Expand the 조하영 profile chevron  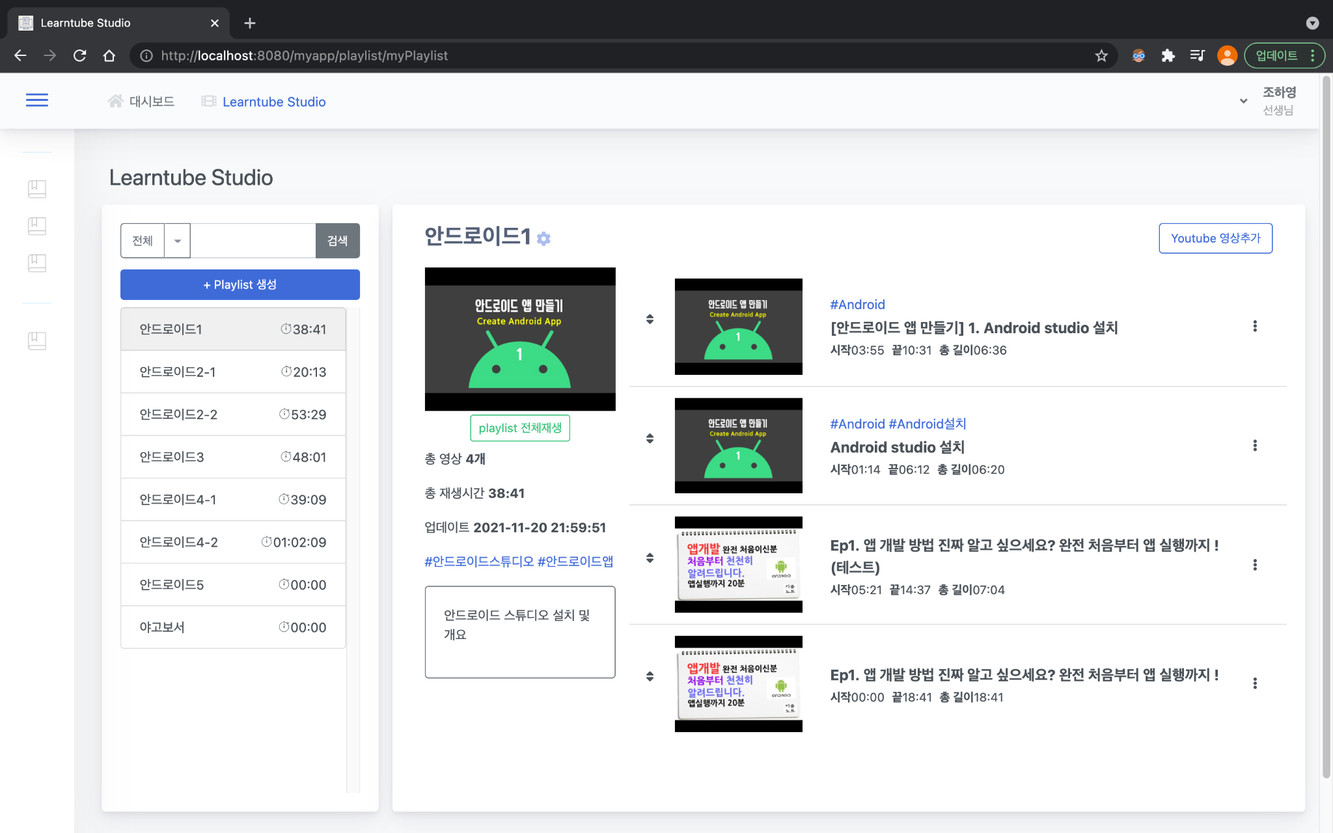1243,101
